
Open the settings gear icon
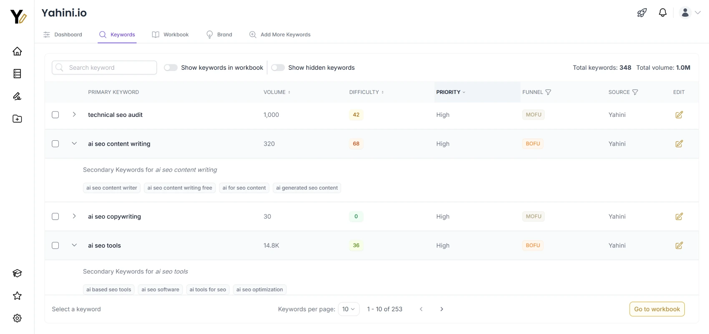pos(17,318)
